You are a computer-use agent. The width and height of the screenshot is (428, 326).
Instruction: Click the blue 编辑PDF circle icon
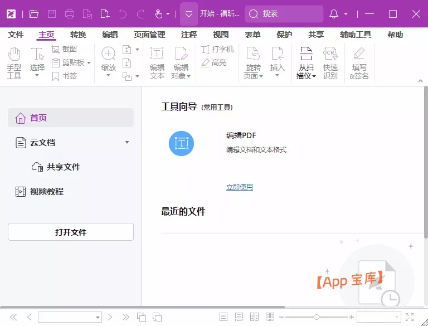pos(181,143)
